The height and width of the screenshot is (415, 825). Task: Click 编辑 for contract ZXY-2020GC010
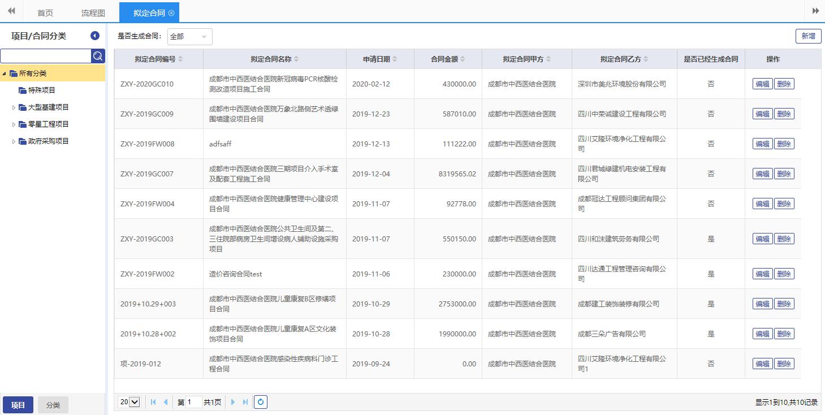[762, 84]
